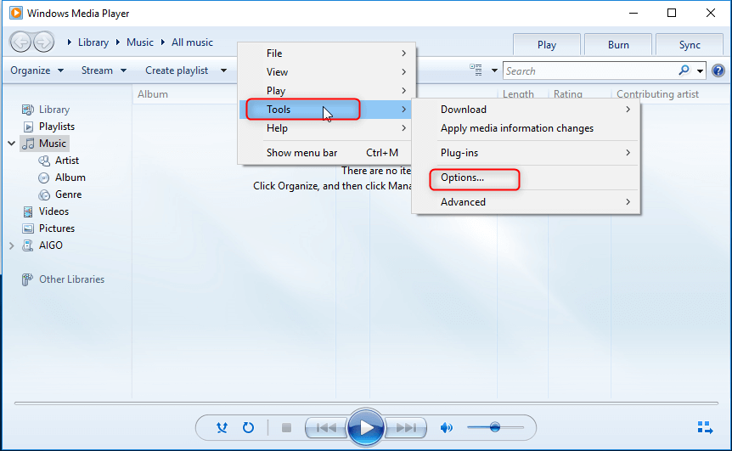Click All music in the breadcrumb
This screenshot has width=732, height=451.
pos(192,42)
